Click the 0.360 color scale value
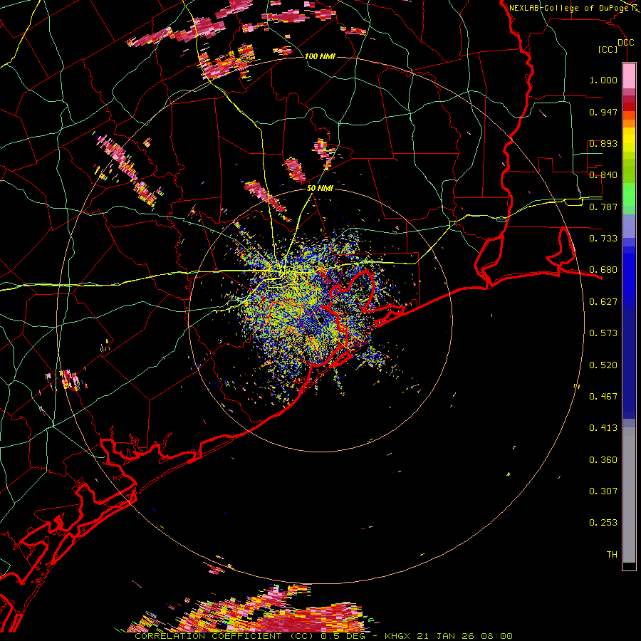 [x=603, y=460]
